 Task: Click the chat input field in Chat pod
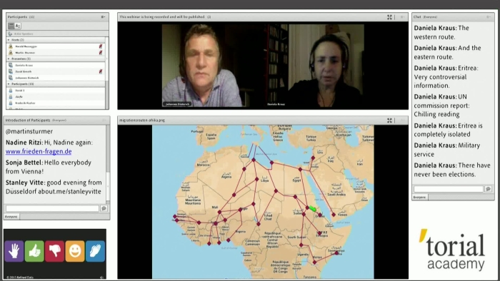[x=449, y=189]
